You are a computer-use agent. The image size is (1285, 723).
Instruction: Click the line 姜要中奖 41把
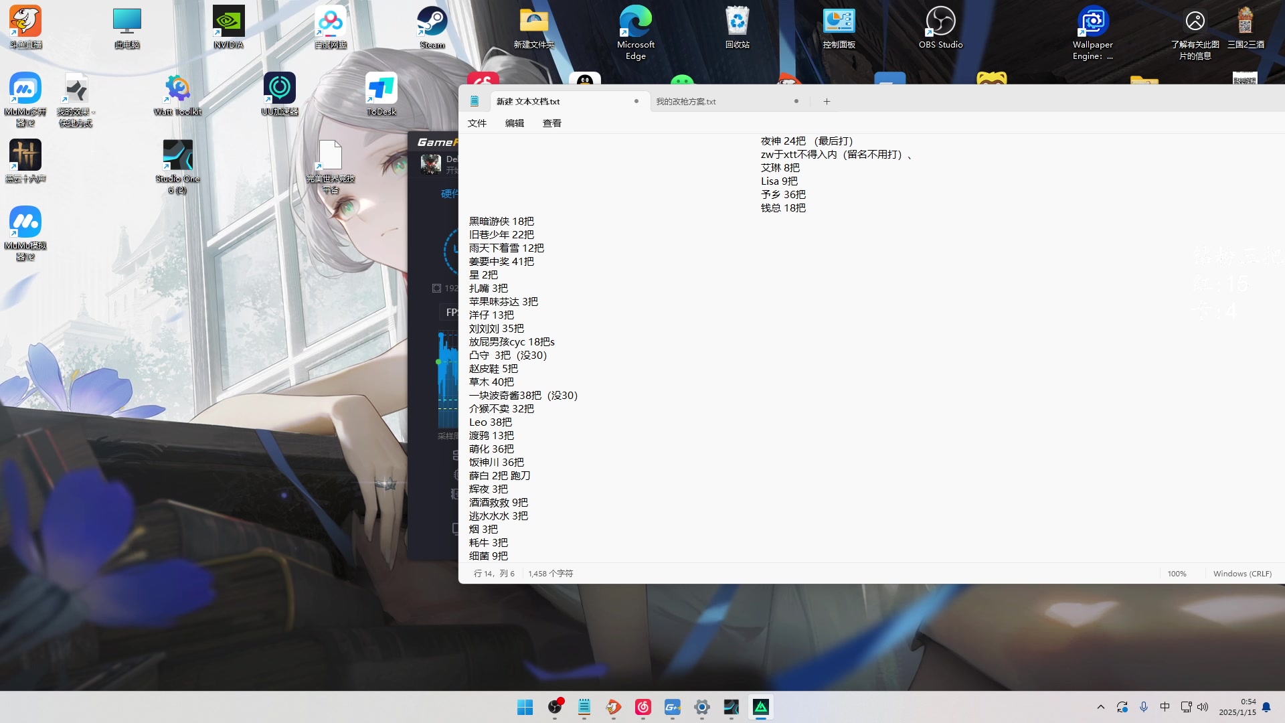coord(501,262)
